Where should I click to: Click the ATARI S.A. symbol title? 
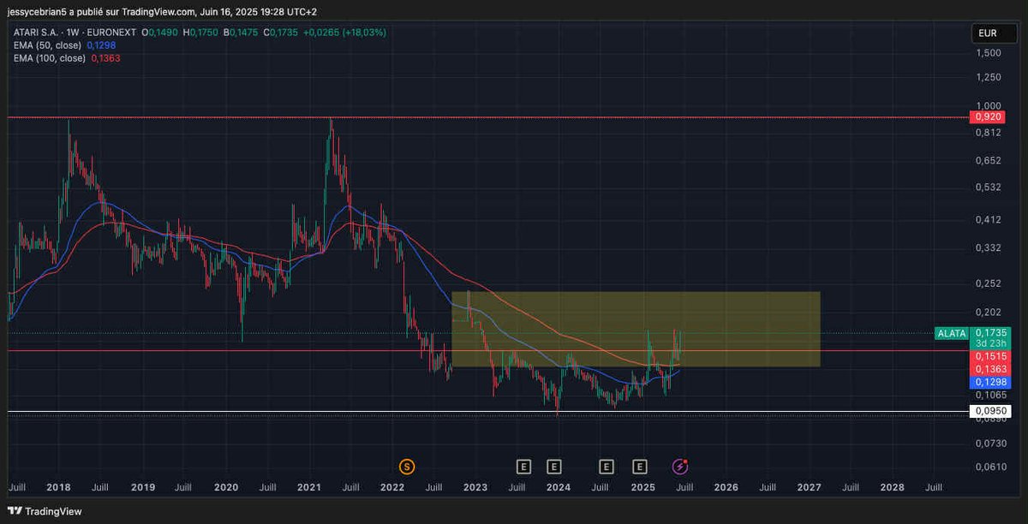(x=34, y=32)
